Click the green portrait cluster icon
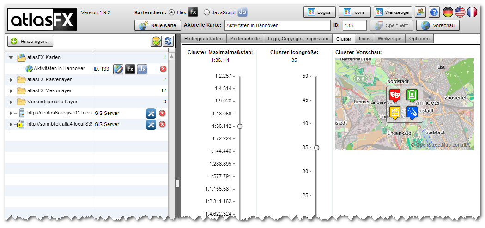485x228 pixels. coord(412,95)
